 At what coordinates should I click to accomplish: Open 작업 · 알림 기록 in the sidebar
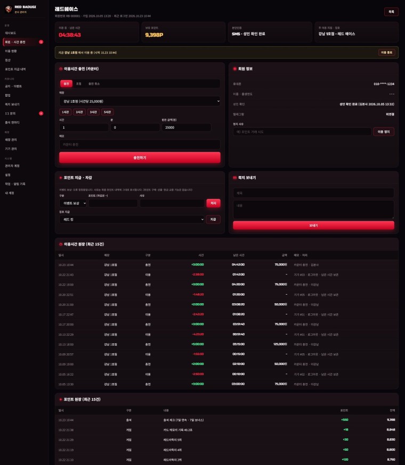[23, 184]
